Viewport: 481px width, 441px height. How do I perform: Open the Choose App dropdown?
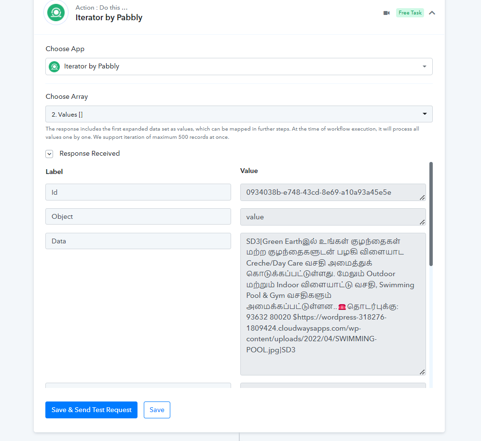point(239,67)
